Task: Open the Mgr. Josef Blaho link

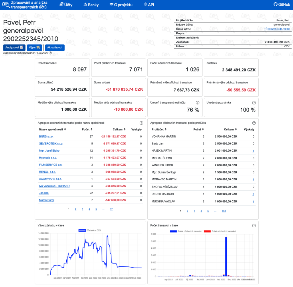Action: (x=49, y=151)
